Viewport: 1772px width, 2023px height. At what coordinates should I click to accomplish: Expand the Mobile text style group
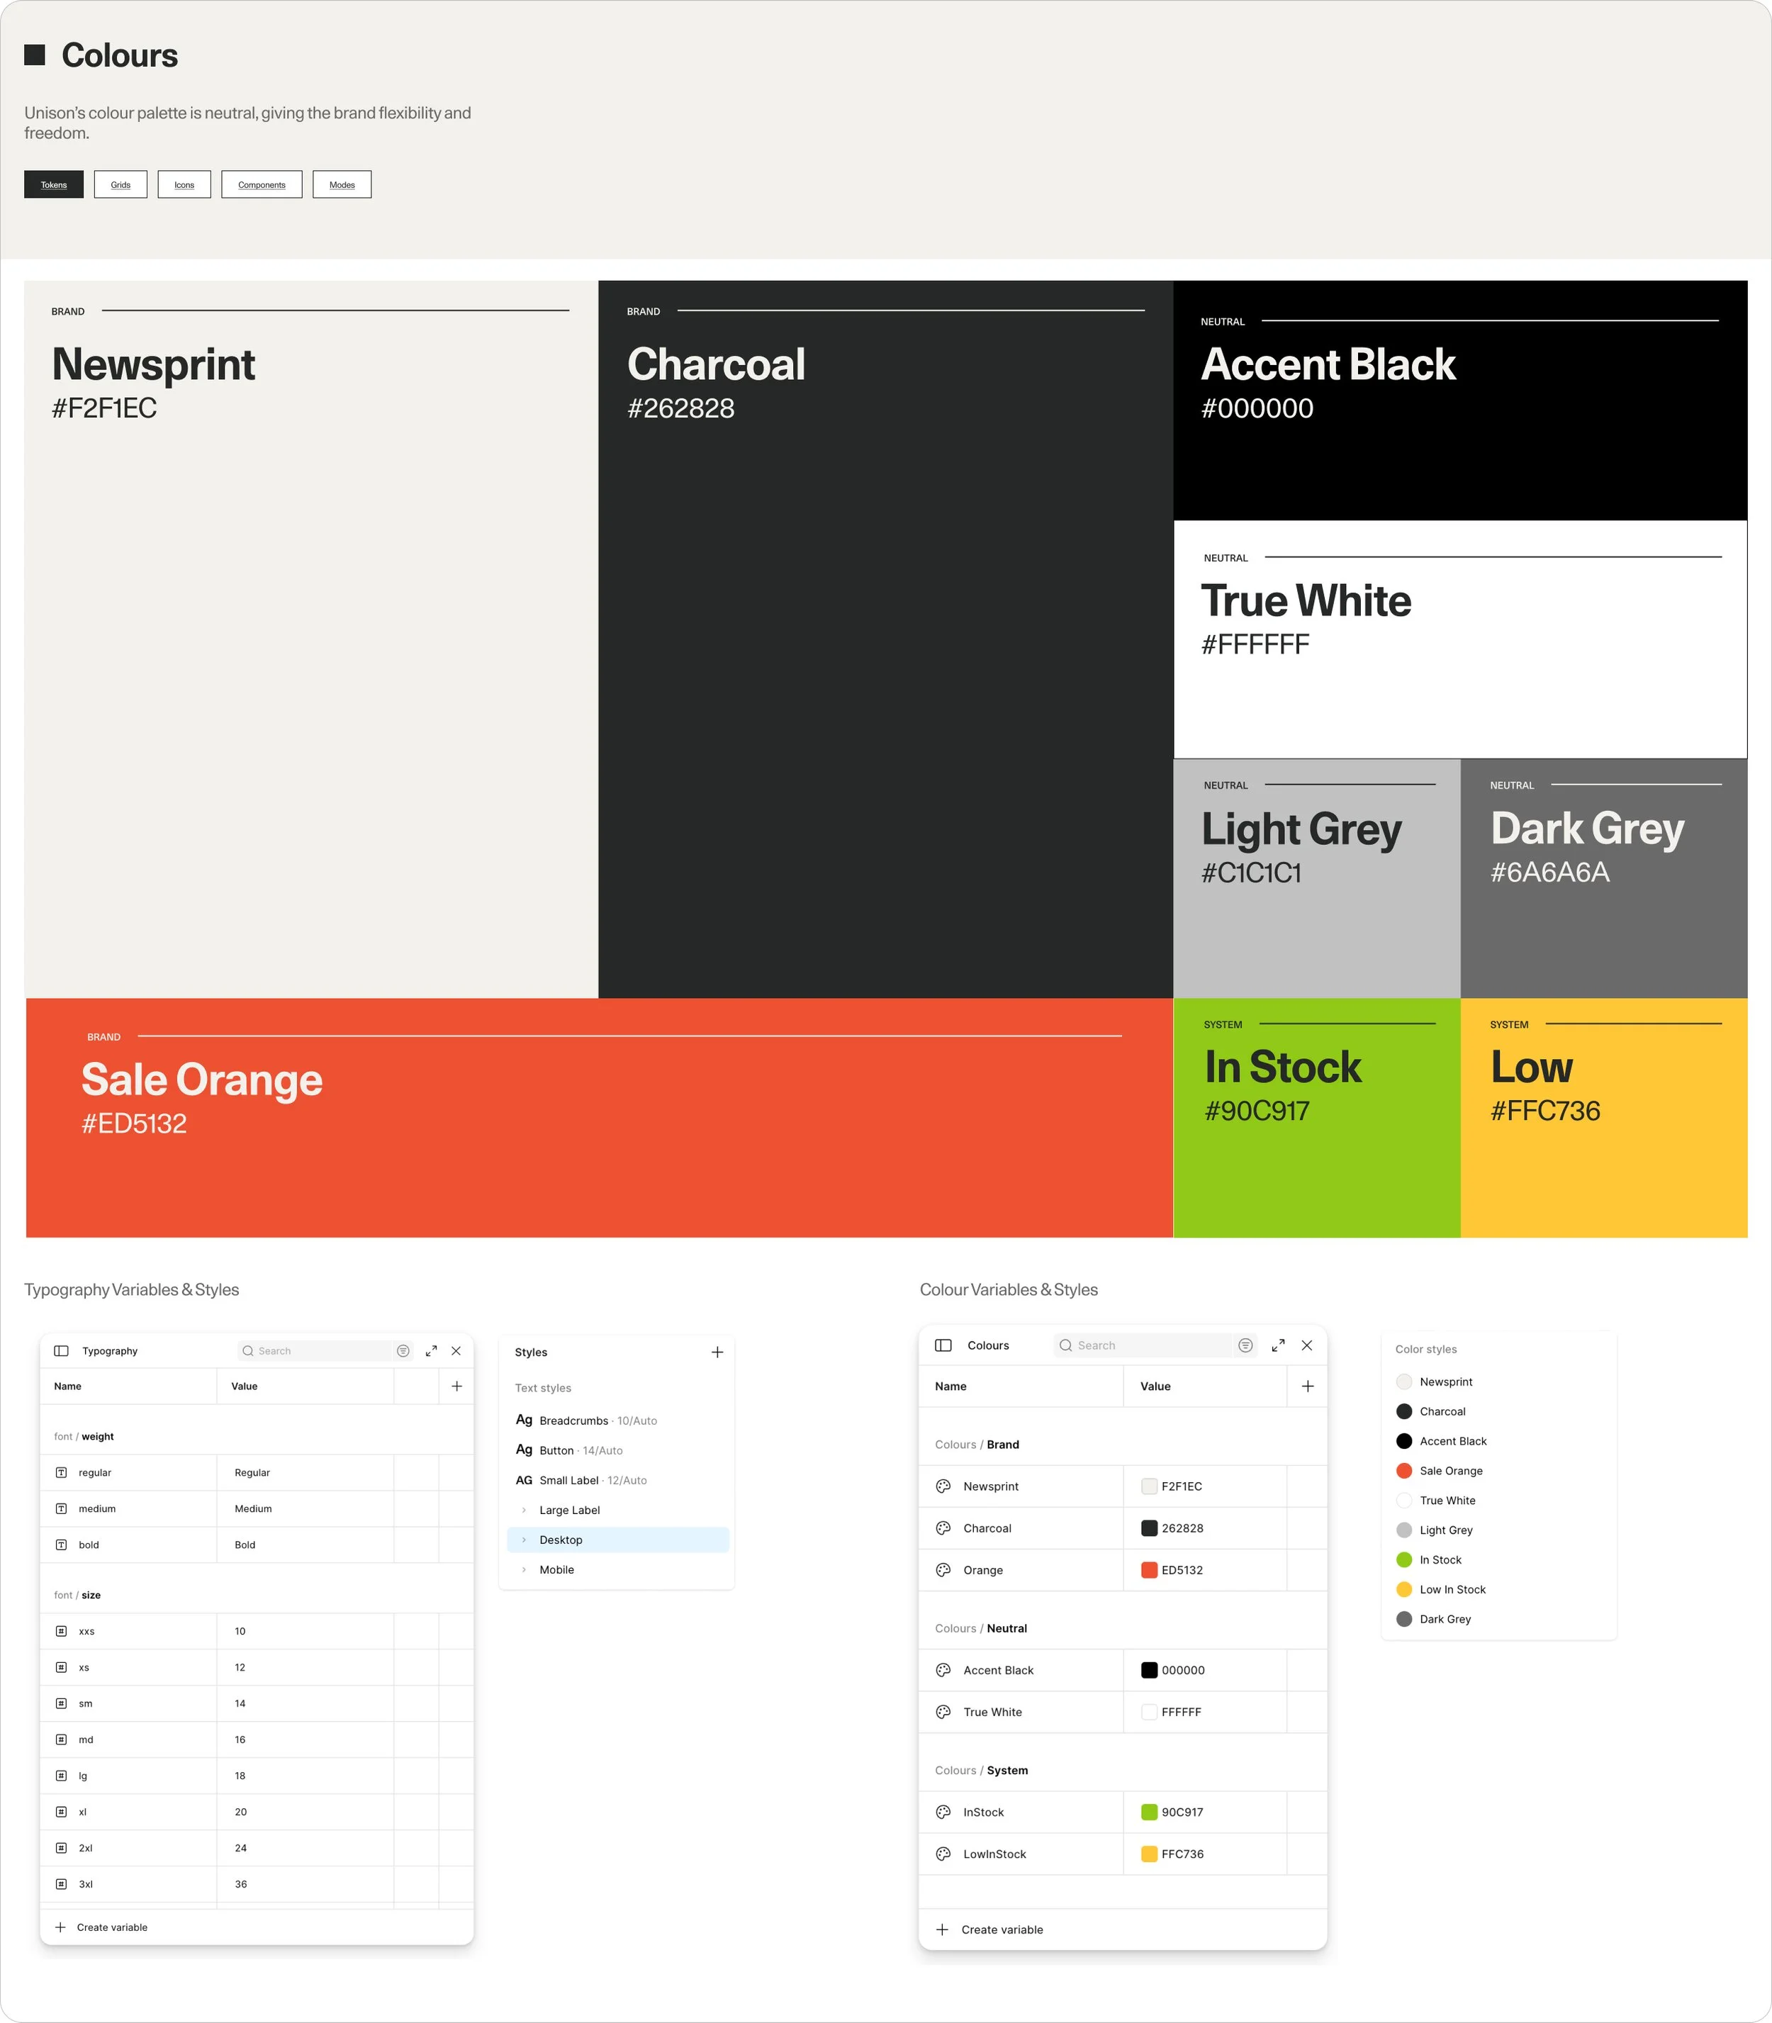coord(524,1569)
